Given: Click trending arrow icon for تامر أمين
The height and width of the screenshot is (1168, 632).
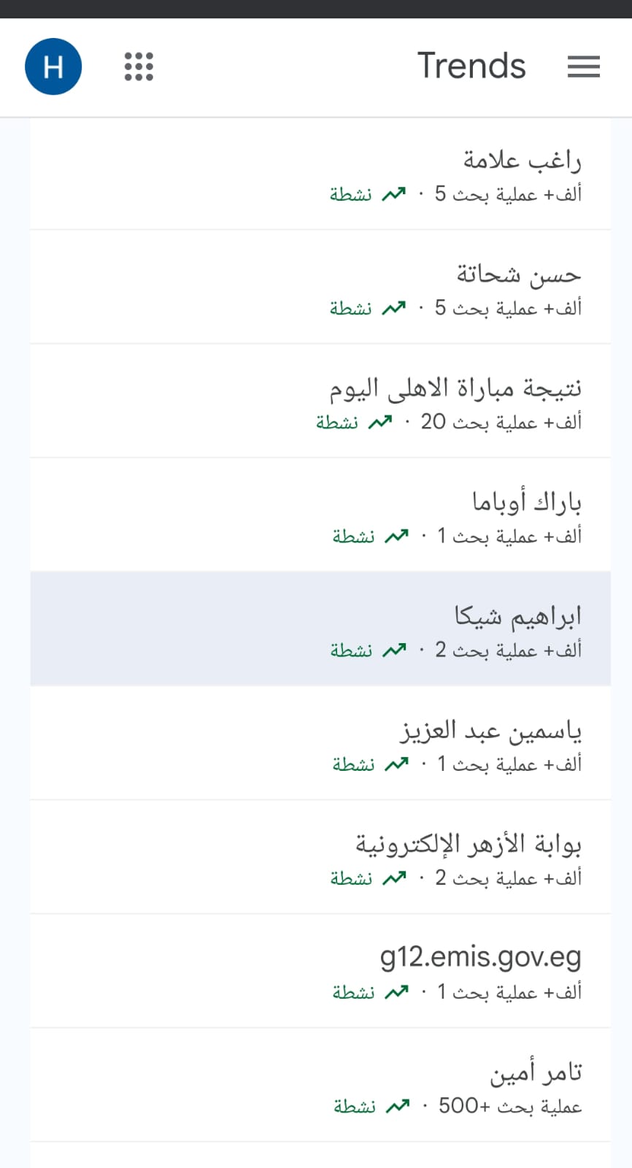Looking at the screenshot, I should 398,1106.
